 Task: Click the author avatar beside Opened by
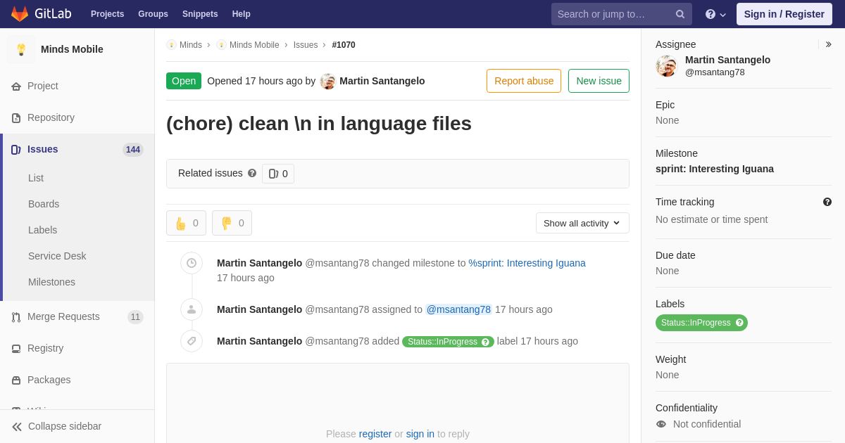tap(327, 81)
